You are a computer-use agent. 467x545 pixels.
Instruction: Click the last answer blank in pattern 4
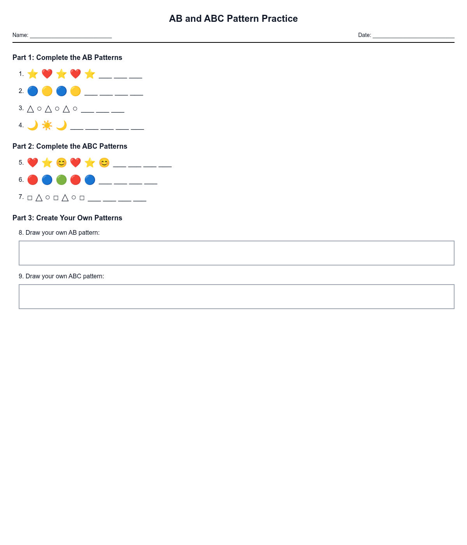tap(137, 127)
